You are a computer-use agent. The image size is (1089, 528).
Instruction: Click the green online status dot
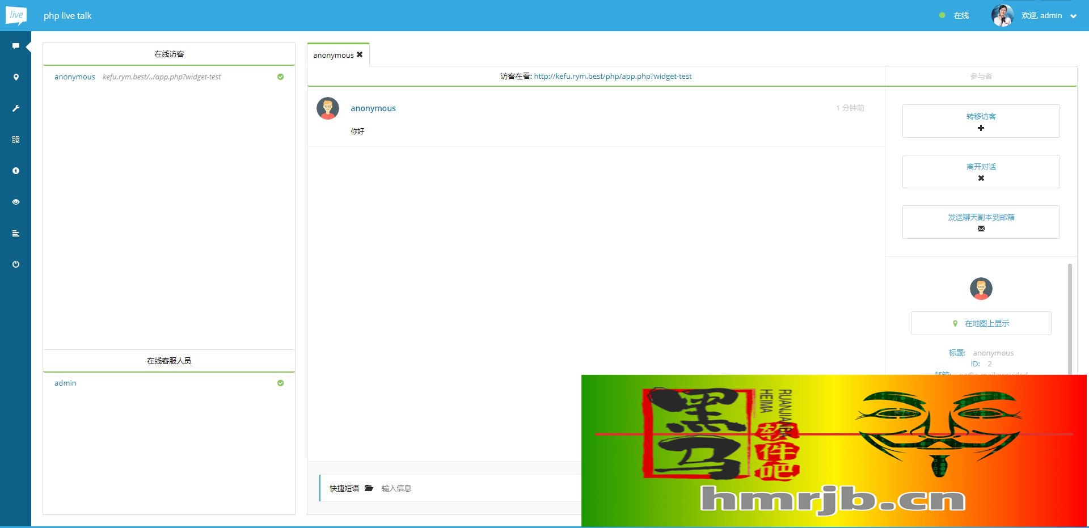[x=942, y=15]
